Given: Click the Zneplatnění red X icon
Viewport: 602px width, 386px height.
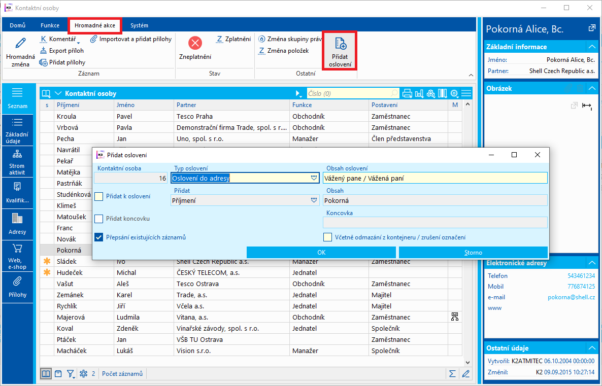Looking at the screenshot, I should click(195, 43).
